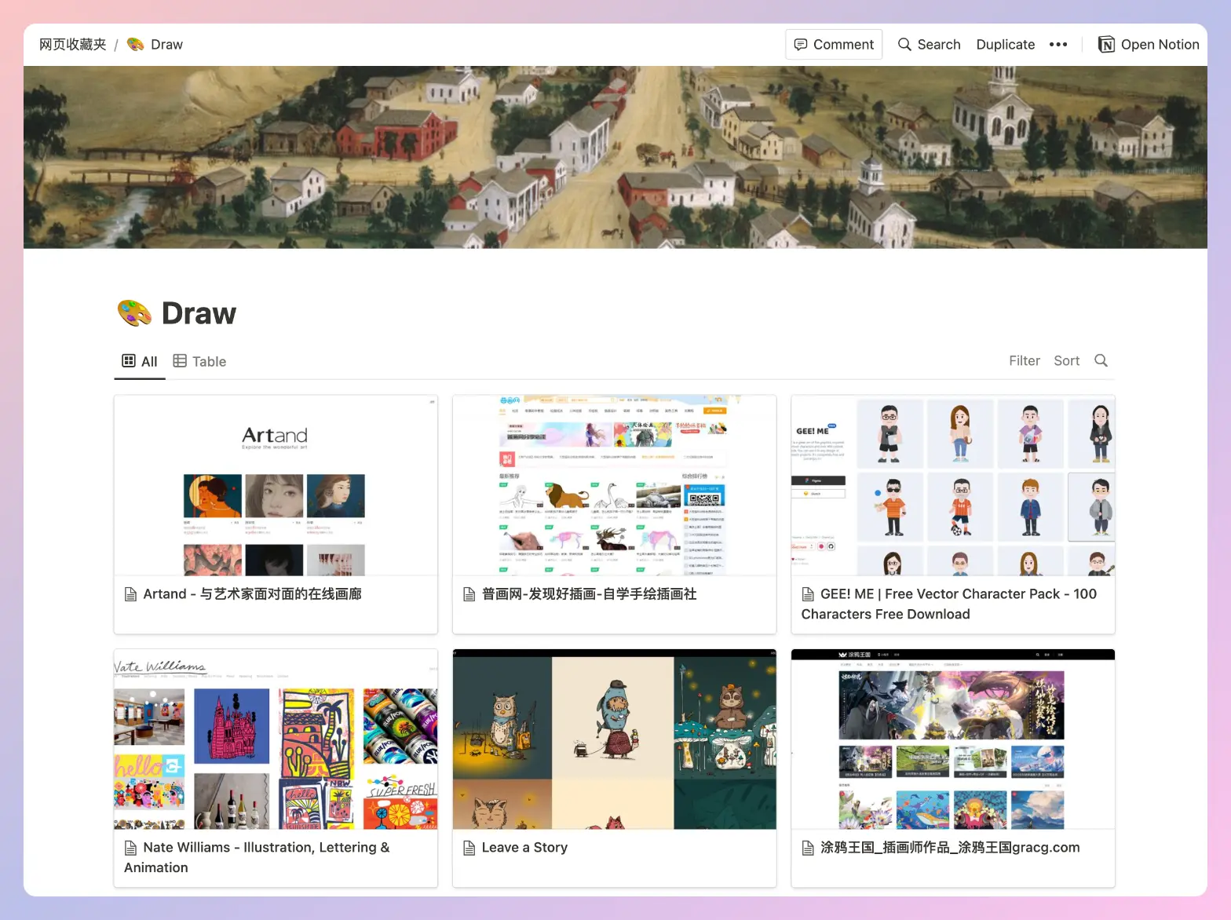The image size is (1231, 920).
Task: Open the 普画网 card thumbnail
Action: [615, 486]
